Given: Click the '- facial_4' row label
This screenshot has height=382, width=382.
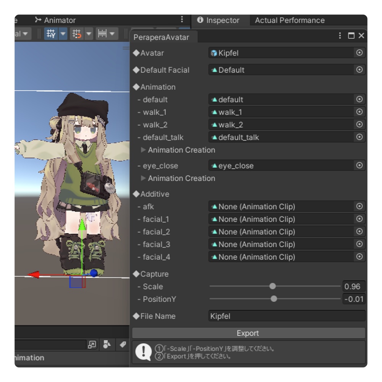Looking at the screenshot, I should (x=154, y=257).
